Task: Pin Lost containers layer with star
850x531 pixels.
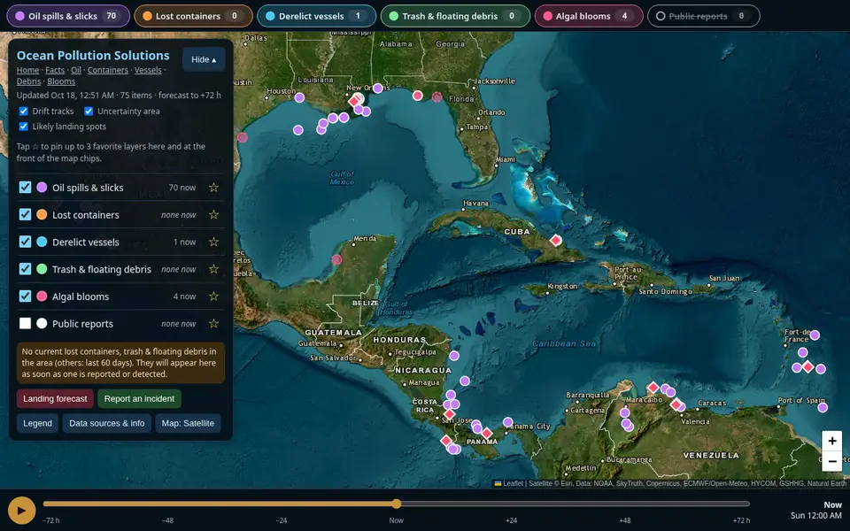Action: pos(213,214)
